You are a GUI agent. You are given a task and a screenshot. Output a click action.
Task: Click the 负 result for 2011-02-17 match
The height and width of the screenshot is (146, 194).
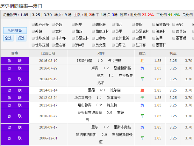(x=142, y=105)
